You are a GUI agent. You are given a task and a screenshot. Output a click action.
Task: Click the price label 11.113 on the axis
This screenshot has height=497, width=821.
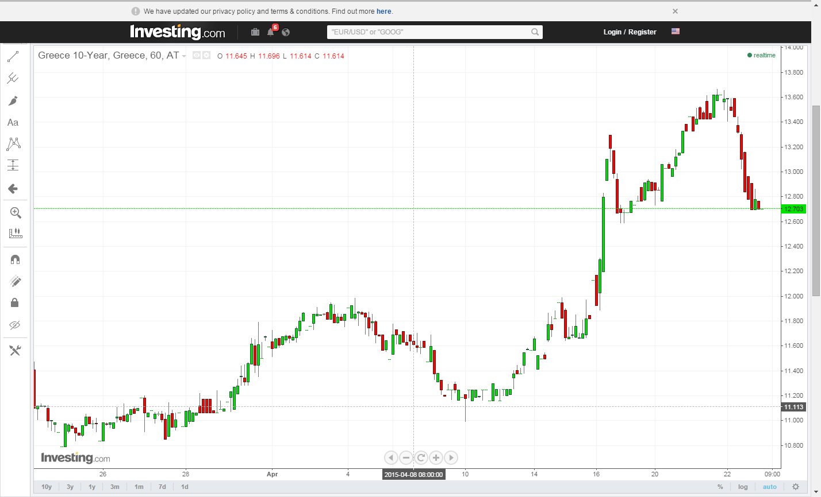coord(793,407)
